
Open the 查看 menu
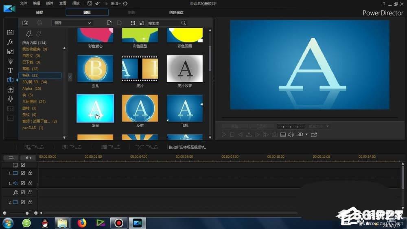click(x=63, y=3)
